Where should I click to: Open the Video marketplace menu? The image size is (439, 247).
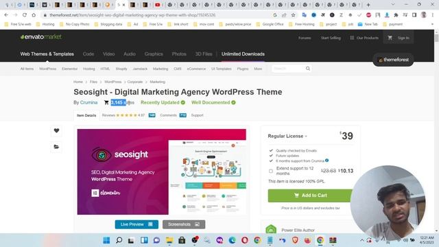click(108, 54)
